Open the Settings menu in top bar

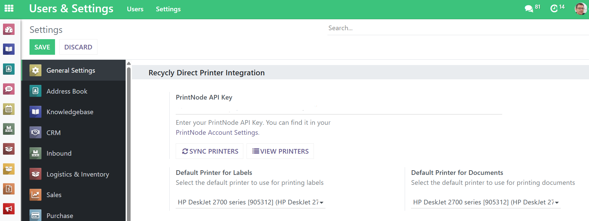click(x=168, y=9)
